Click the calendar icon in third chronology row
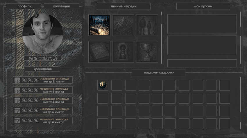247x138 pixels. click(x=17, y=100)
